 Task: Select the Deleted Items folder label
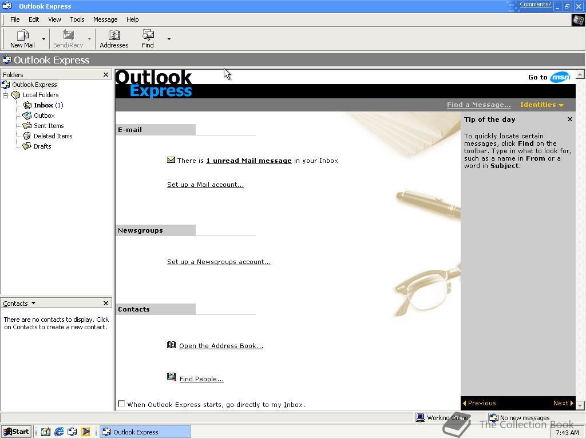[53, 136]
